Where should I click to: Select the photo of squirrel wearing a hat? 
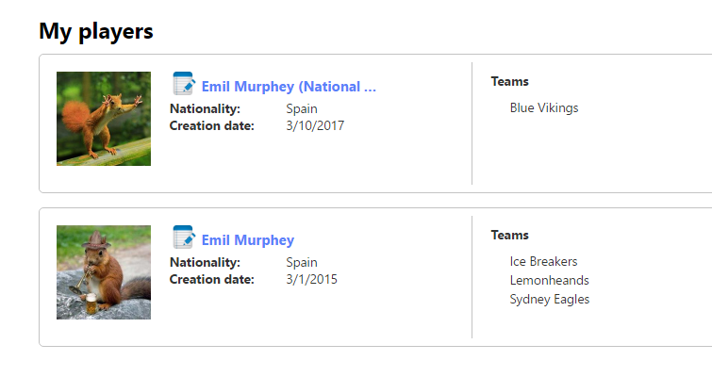[104, 272]
